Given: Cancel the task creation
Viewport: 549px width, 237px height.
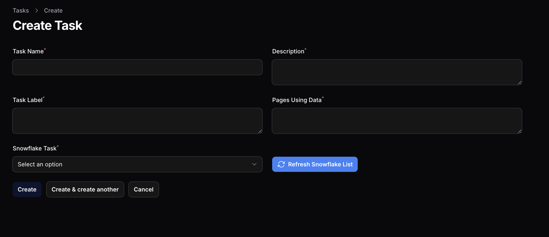Looking at the screenshot, I should click(143, 189).
